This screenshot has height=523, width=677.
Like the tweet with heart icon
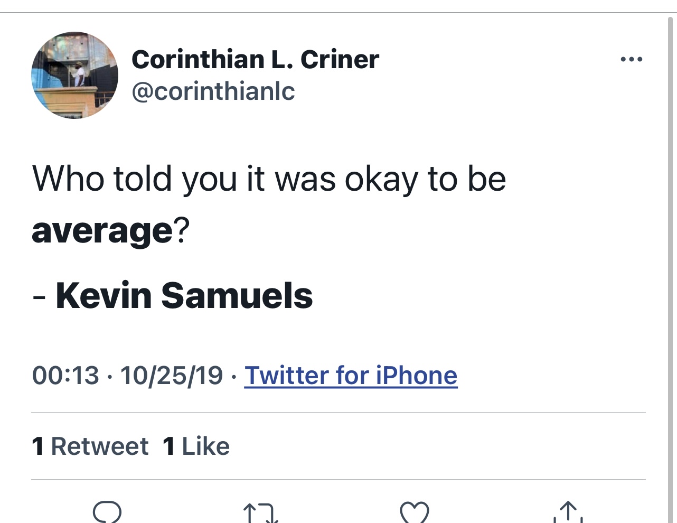tap(415, 512)
